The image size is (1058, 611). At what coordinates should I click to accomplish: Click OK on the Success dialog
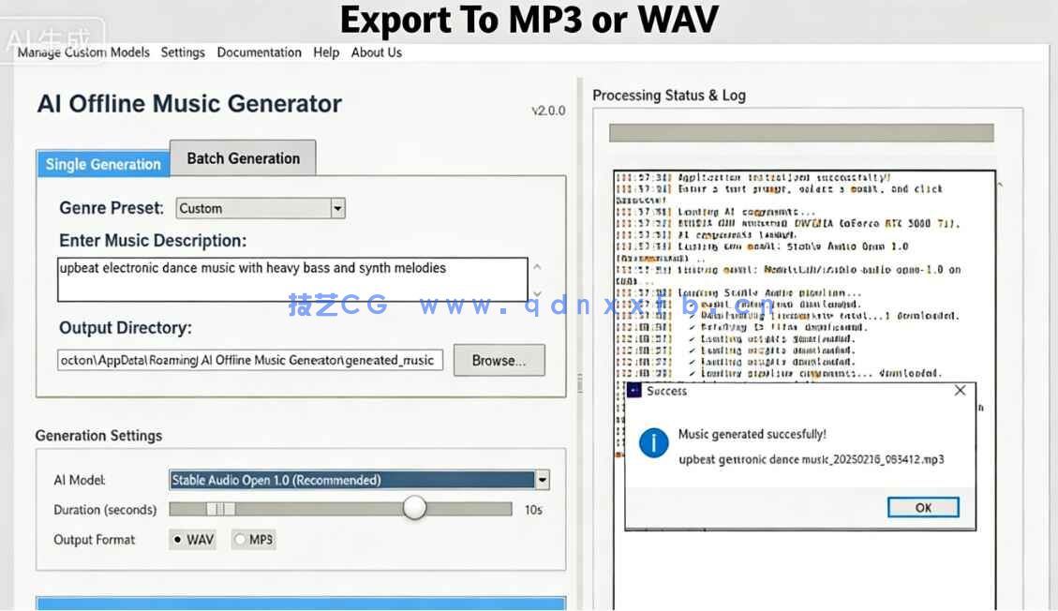click(x=922, y=507)
